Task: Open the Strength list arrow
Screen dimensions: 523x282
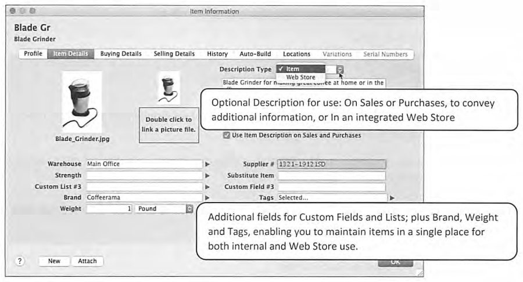Action: (x=207, y=175)
